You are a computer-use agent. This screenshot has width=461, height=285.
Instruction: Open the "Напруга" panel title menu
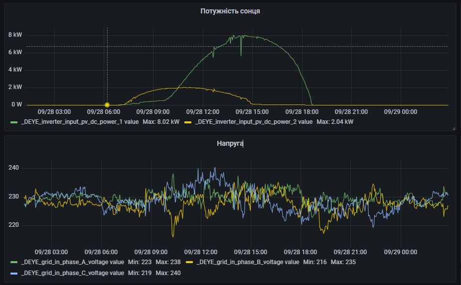[230, 143]
